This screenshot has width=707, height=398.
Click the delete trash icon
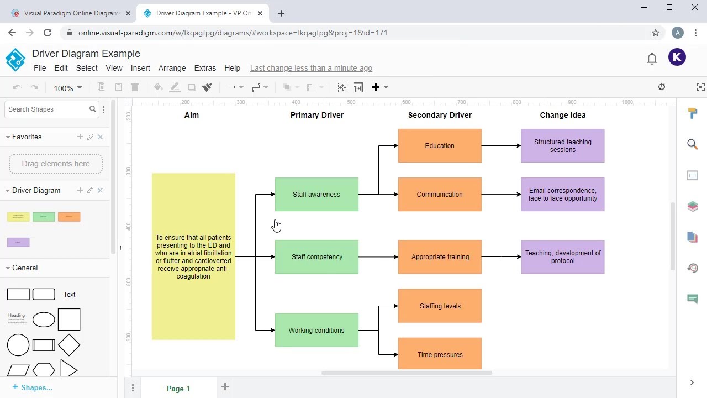click(x=135, y=87)
